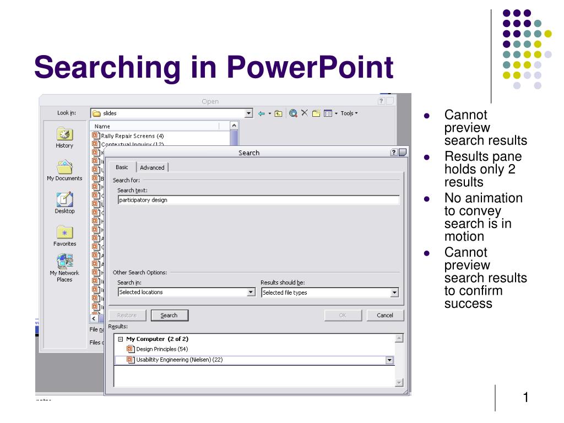
Task: Open dropdown arrow on Usability Engineering result
Action: click(x=389, y=360)
